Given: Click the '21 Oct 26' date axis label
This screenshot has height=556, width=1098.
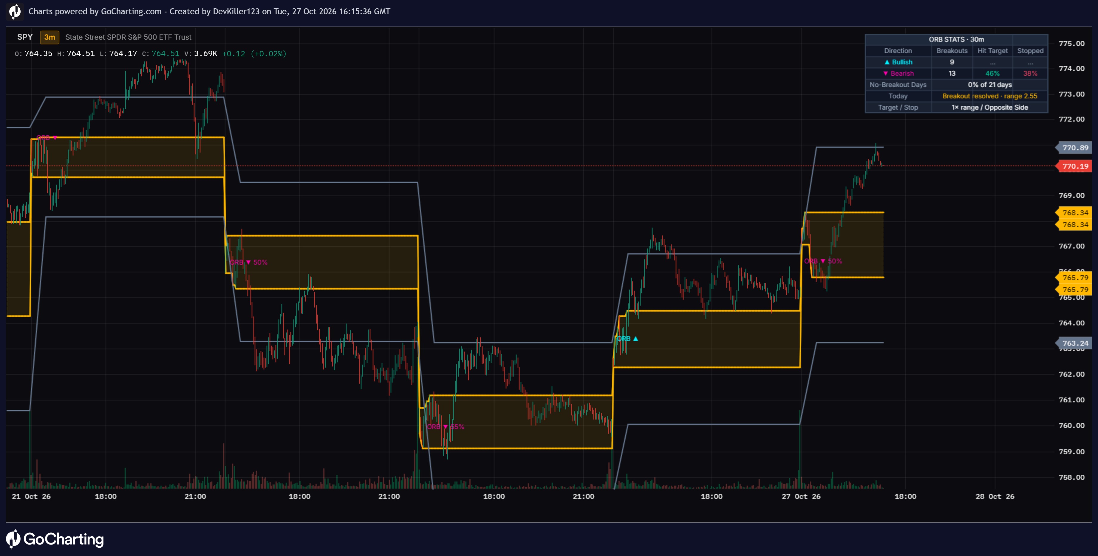Looking at the screenshot, I should (31, 496).
